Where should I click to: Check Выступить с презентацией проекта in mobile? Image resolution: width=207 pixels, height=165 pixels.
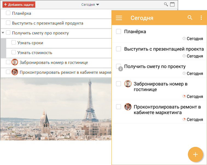coord(119,49)
